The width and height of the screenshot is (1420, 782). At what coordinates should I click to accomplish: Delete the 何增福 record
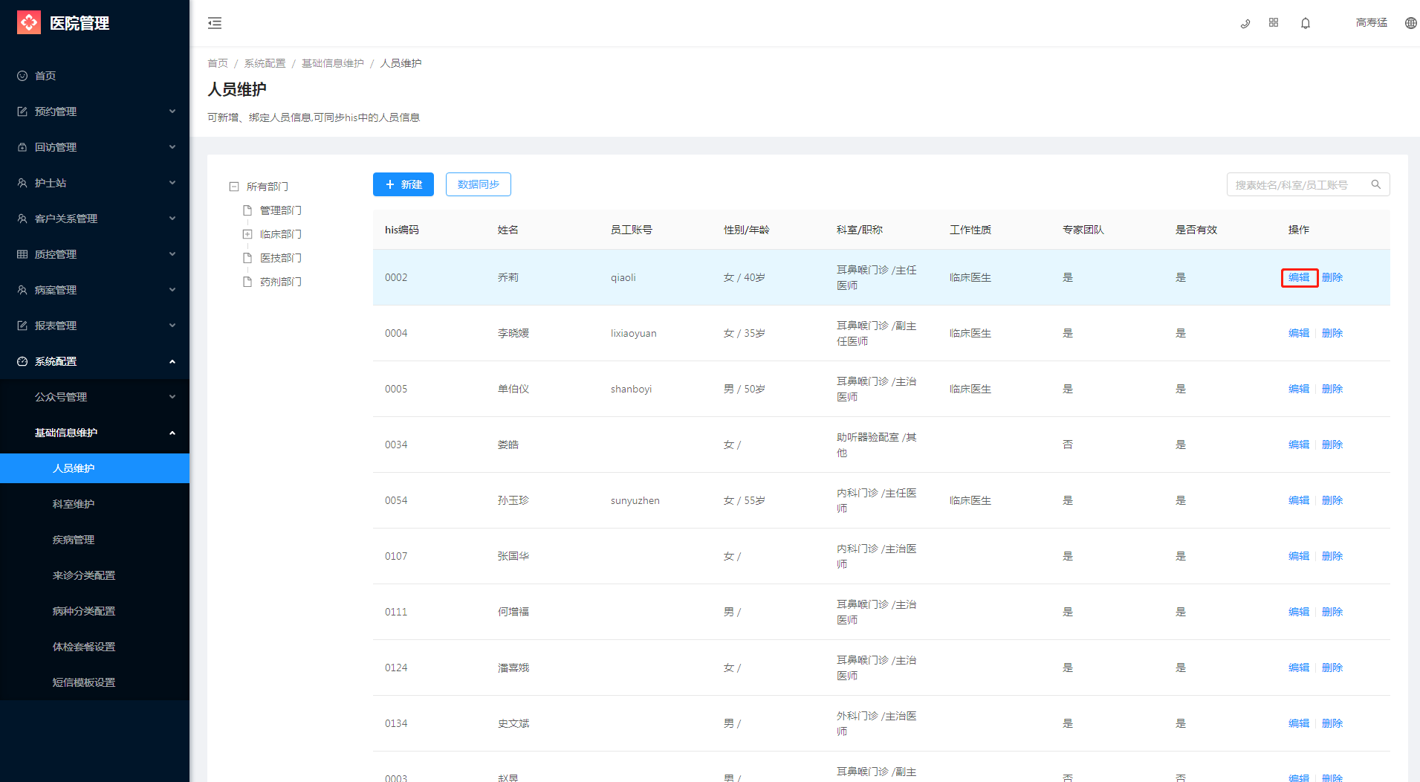[1332, 612]
